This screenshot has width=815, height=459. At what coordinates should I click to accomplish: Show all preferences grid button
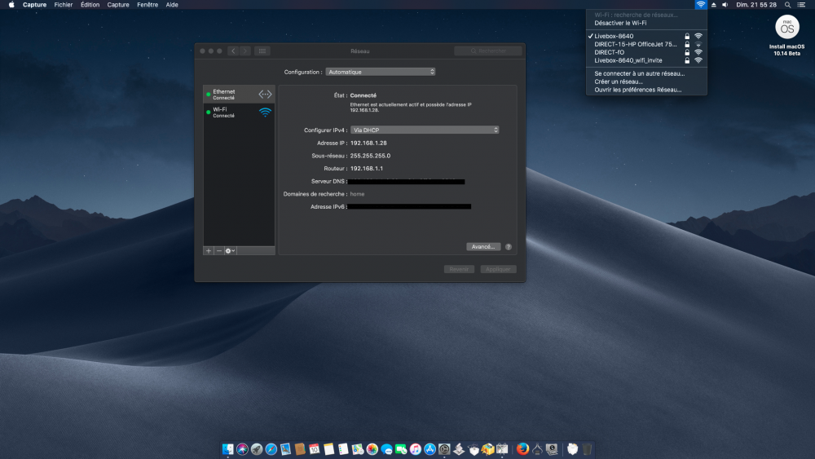[262, 51]
